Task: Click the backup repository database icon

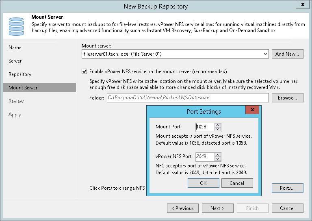Action: pyautogui.click(x=15, y=26)
